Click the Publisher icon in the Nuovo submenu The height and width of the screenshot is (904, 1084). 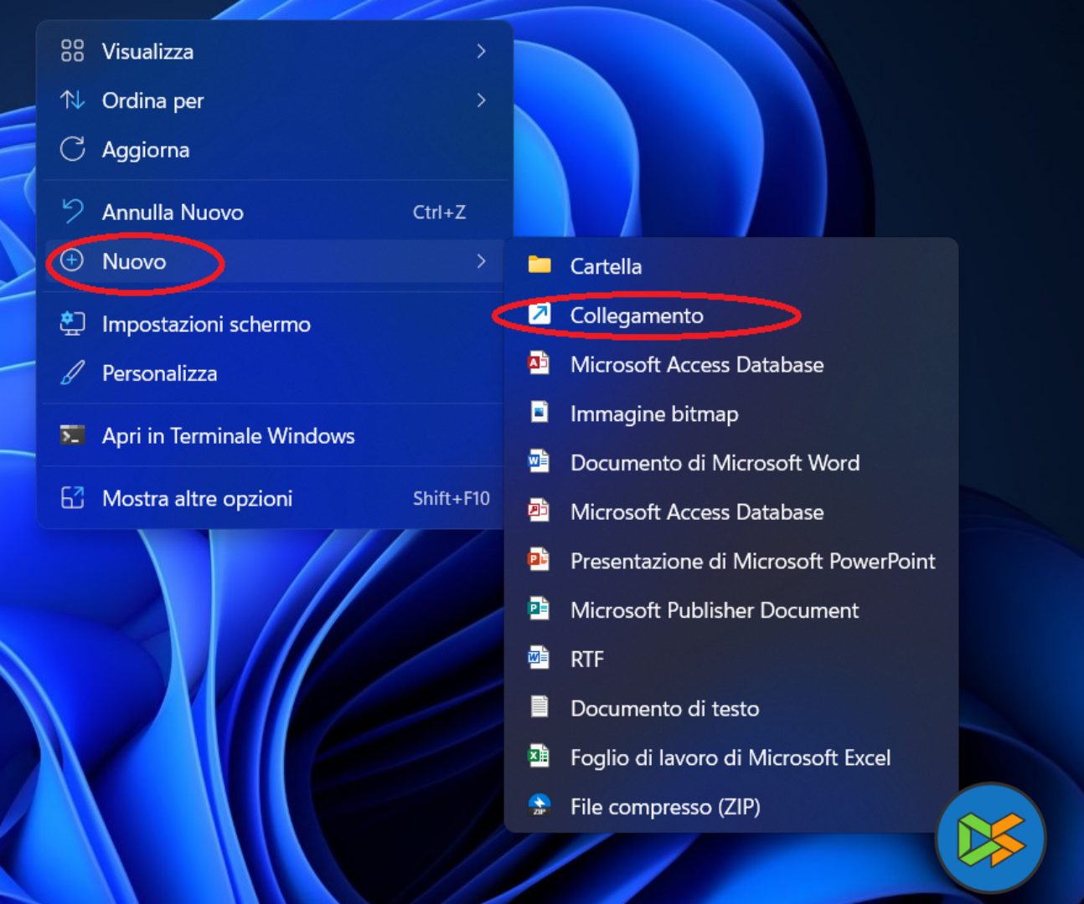click(x=539, y=609)
